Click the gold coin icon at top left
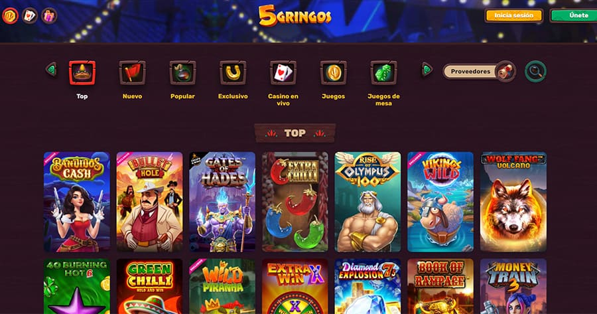 [x=10, y=16]
